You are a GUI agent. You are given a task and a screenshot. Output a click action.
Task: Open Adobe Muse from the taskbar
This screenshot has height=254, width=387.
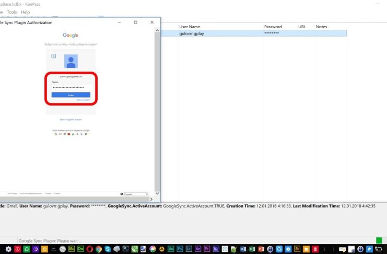click(72, 249)
